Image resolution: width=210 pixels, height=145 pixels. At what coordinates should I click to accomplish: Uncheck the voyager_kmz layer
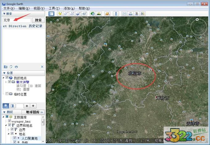pos(10,121)
